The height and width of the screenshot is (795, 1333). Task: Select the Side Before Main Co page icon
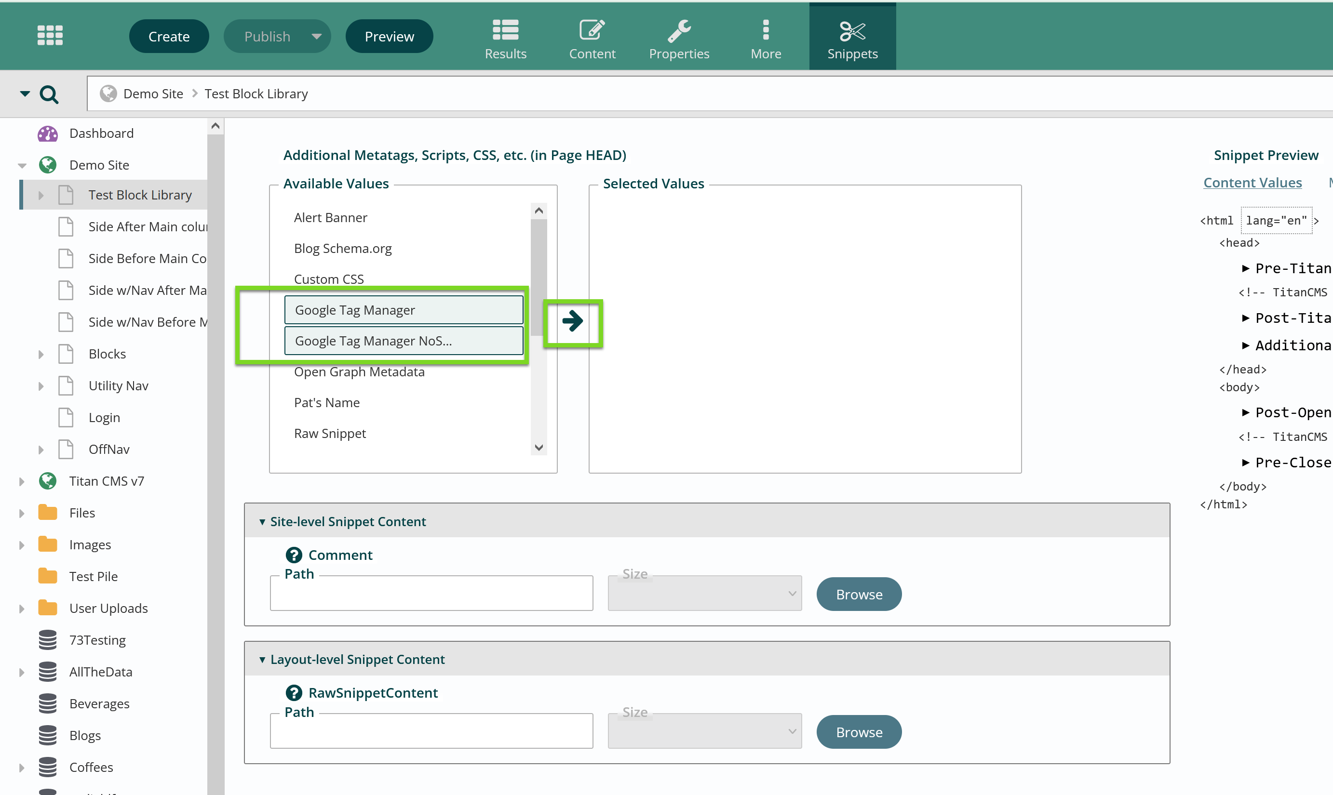point(66,258)
